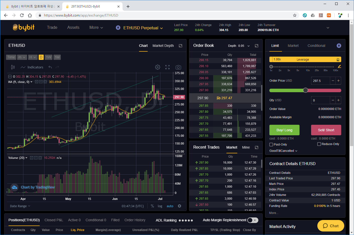Open the Chat support button
This screenshot has width=354, height=235.
point(331,226)
